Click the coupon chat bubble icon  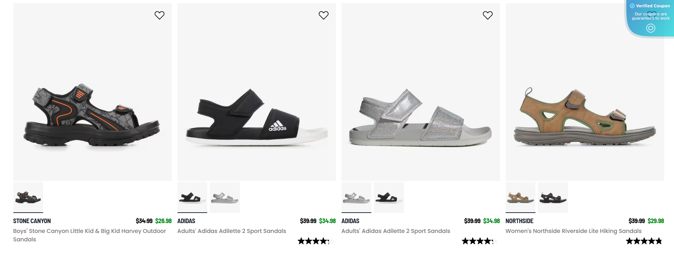(x=651, y=28)
